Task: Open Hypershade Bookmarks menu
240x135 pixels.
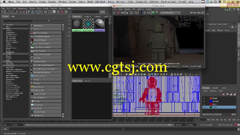Action: pyautogui.click(x=23, y=8)
